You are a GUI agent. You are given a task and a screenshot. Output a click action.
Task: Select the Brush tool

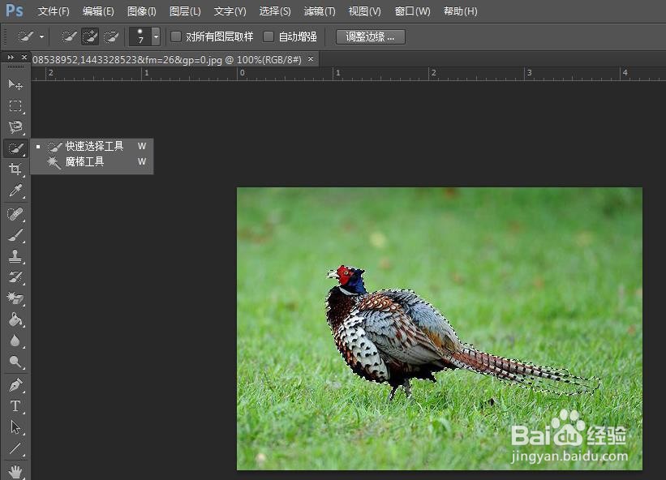[15, 234]
